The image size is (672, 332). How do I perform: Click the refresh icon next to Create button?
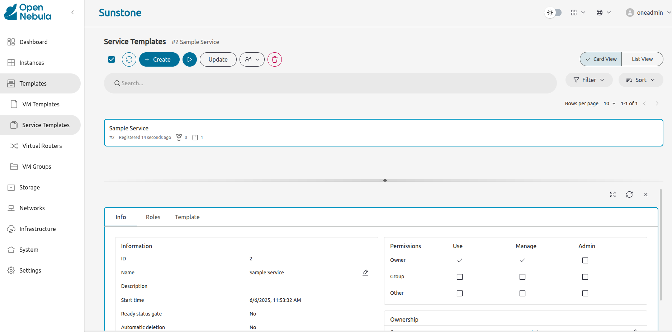[129, 59]
